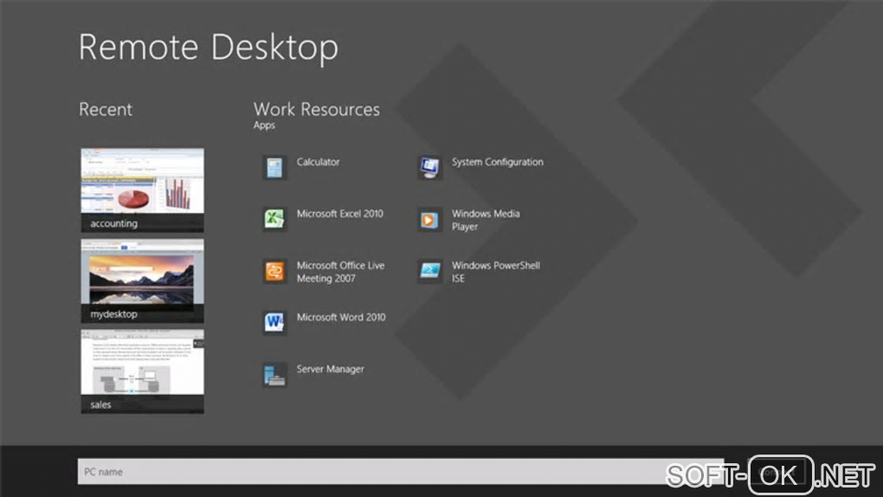Screen dimensions: 883x497
Task: Click the Calculator text label
Action: (319, 162)
